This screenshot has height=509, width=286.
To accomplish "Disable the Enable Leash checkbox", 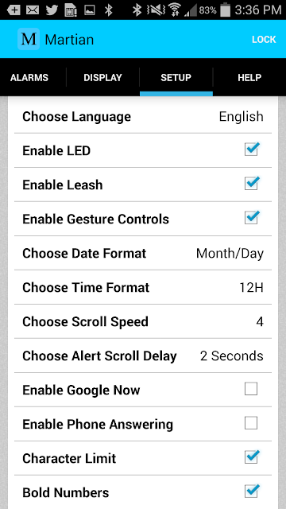I will (x=252, y=184).
